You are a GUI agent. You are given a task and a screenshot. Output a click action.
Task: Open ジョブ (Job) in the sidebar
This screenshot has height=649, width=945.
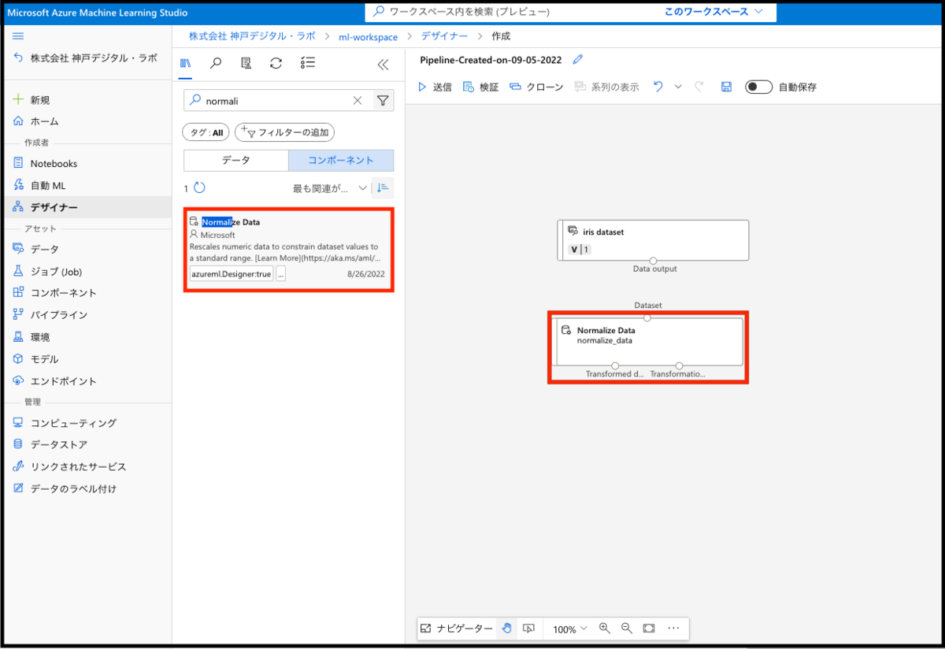(48, 271)
